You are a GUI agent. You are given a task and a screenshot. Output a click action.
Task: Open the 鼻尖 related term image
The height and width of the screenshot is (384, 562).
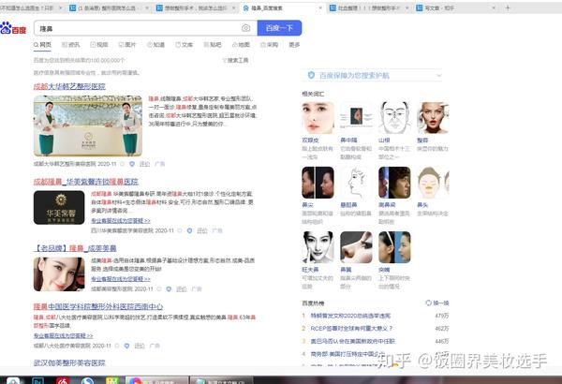(318, 183)
